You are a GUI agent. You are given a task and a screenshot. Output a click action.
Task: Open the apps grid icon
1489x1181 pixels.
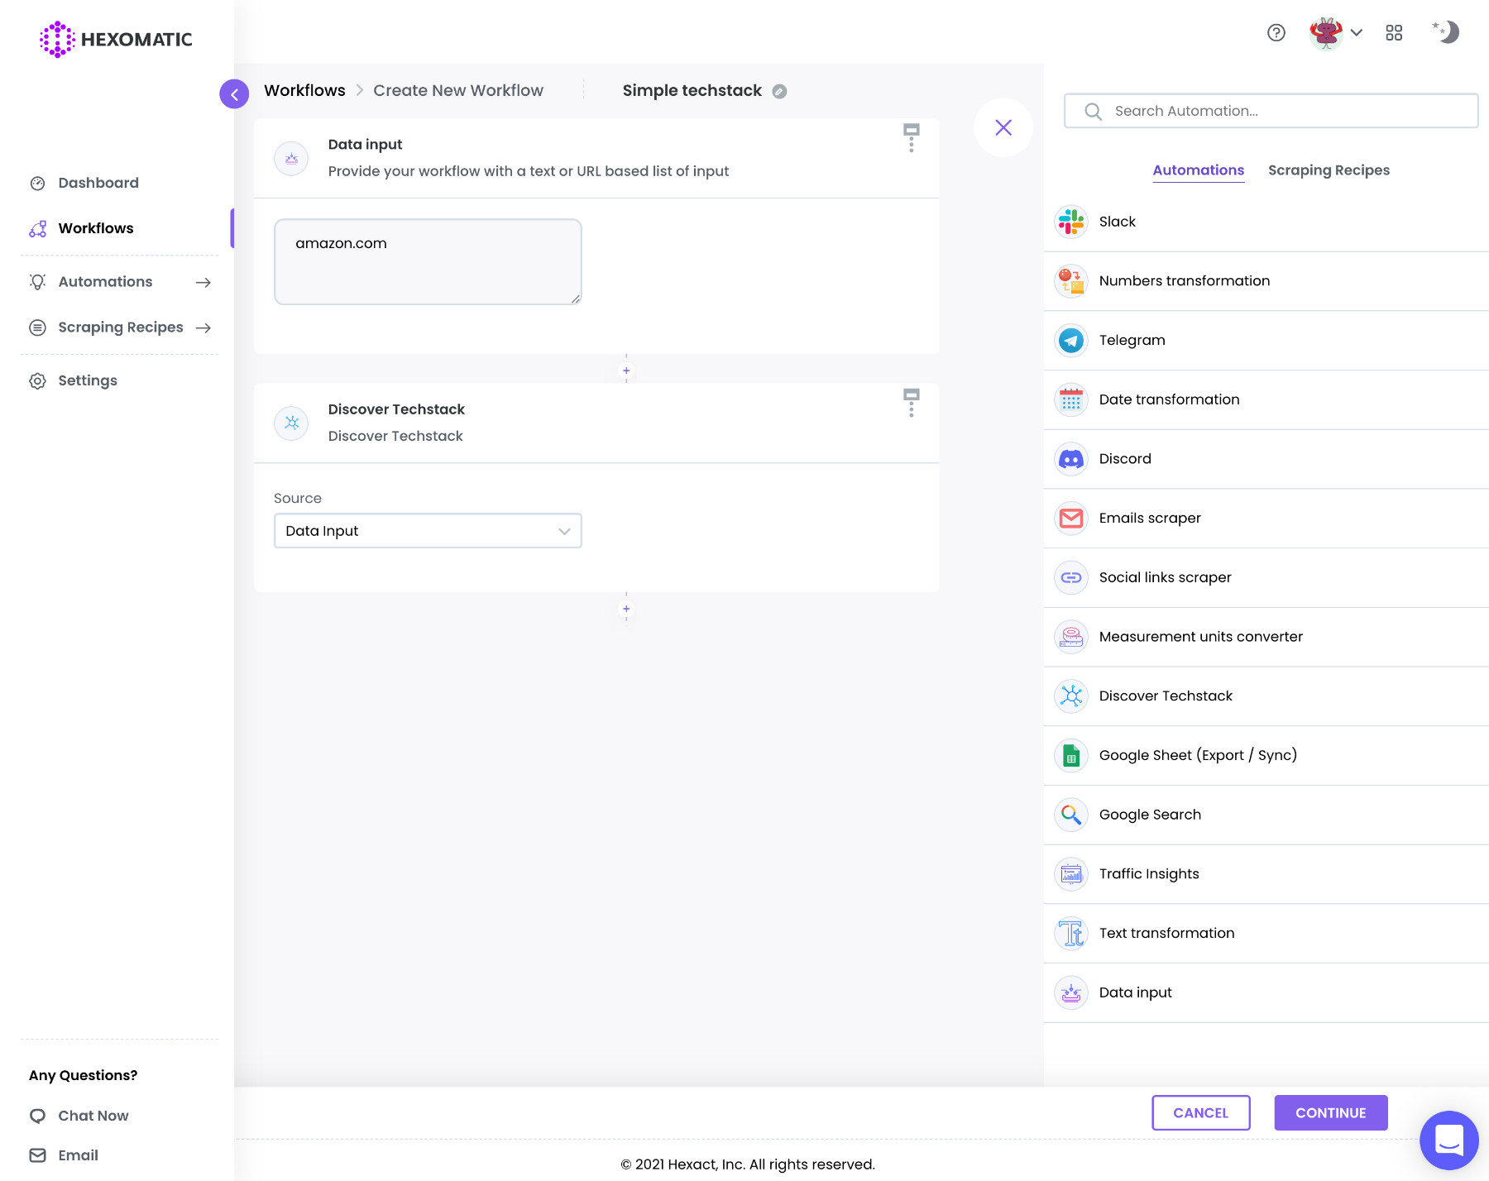point(1394,32)
